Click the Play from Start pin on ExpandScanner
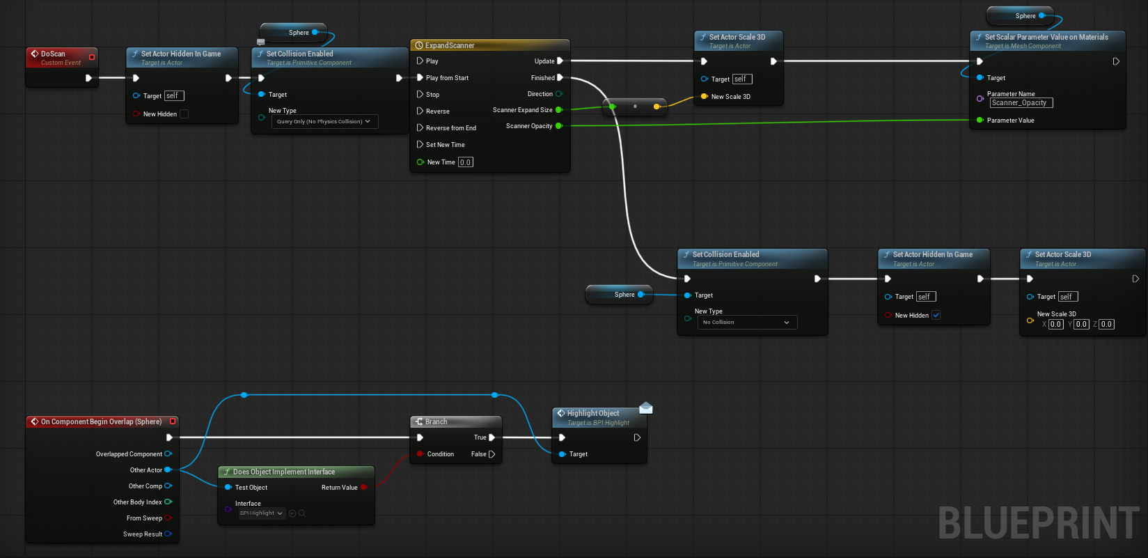1148x558 pixels. (420, 78)
